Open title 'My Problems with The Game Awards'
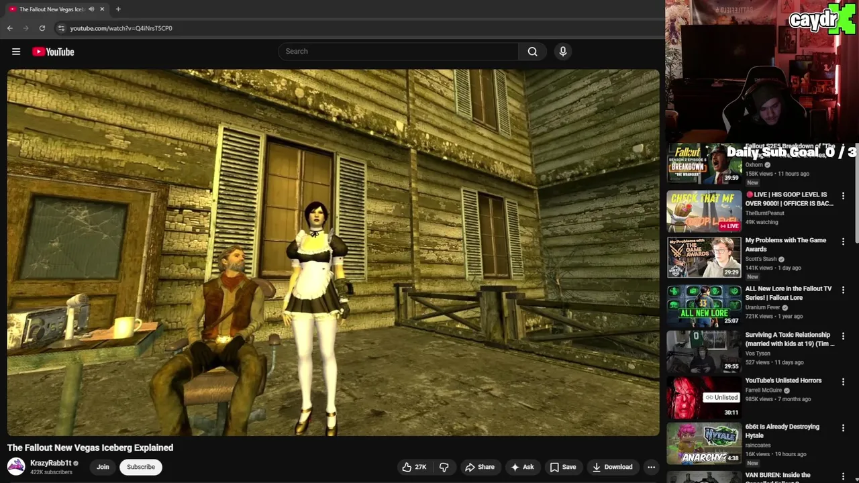 point(786,244)
